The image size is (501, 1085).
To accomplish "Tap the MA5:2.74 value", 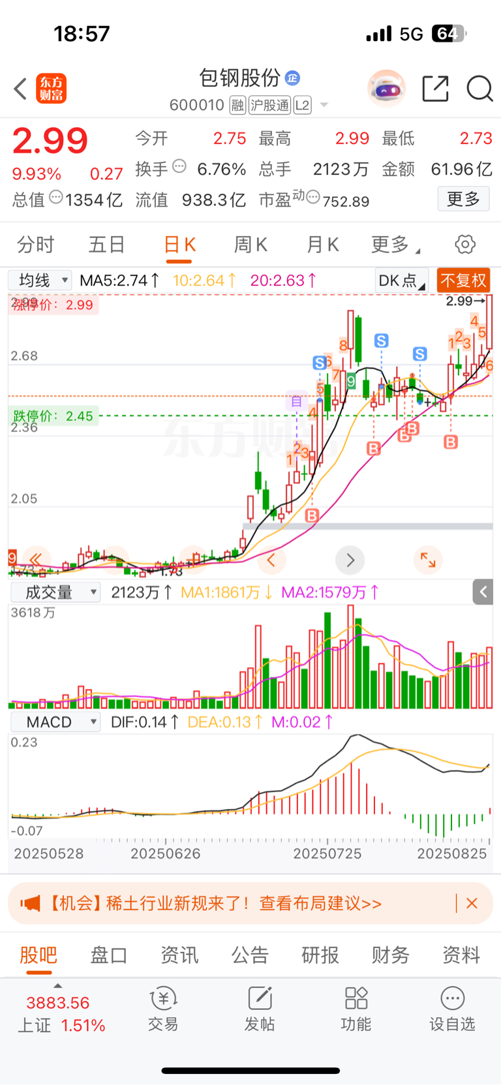I will tap(120, 281).
